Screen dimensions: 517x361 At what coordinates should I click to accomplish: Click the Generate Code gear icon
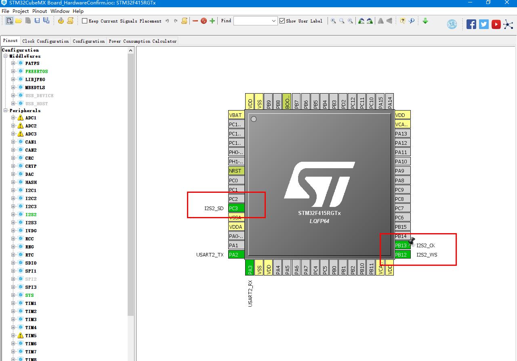[x=61, y=21]
